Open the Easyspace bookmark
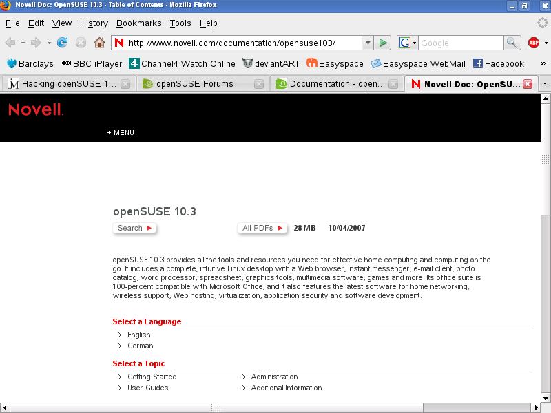The width and height of the screenshot is (551, 413). [x=335, y=63]
